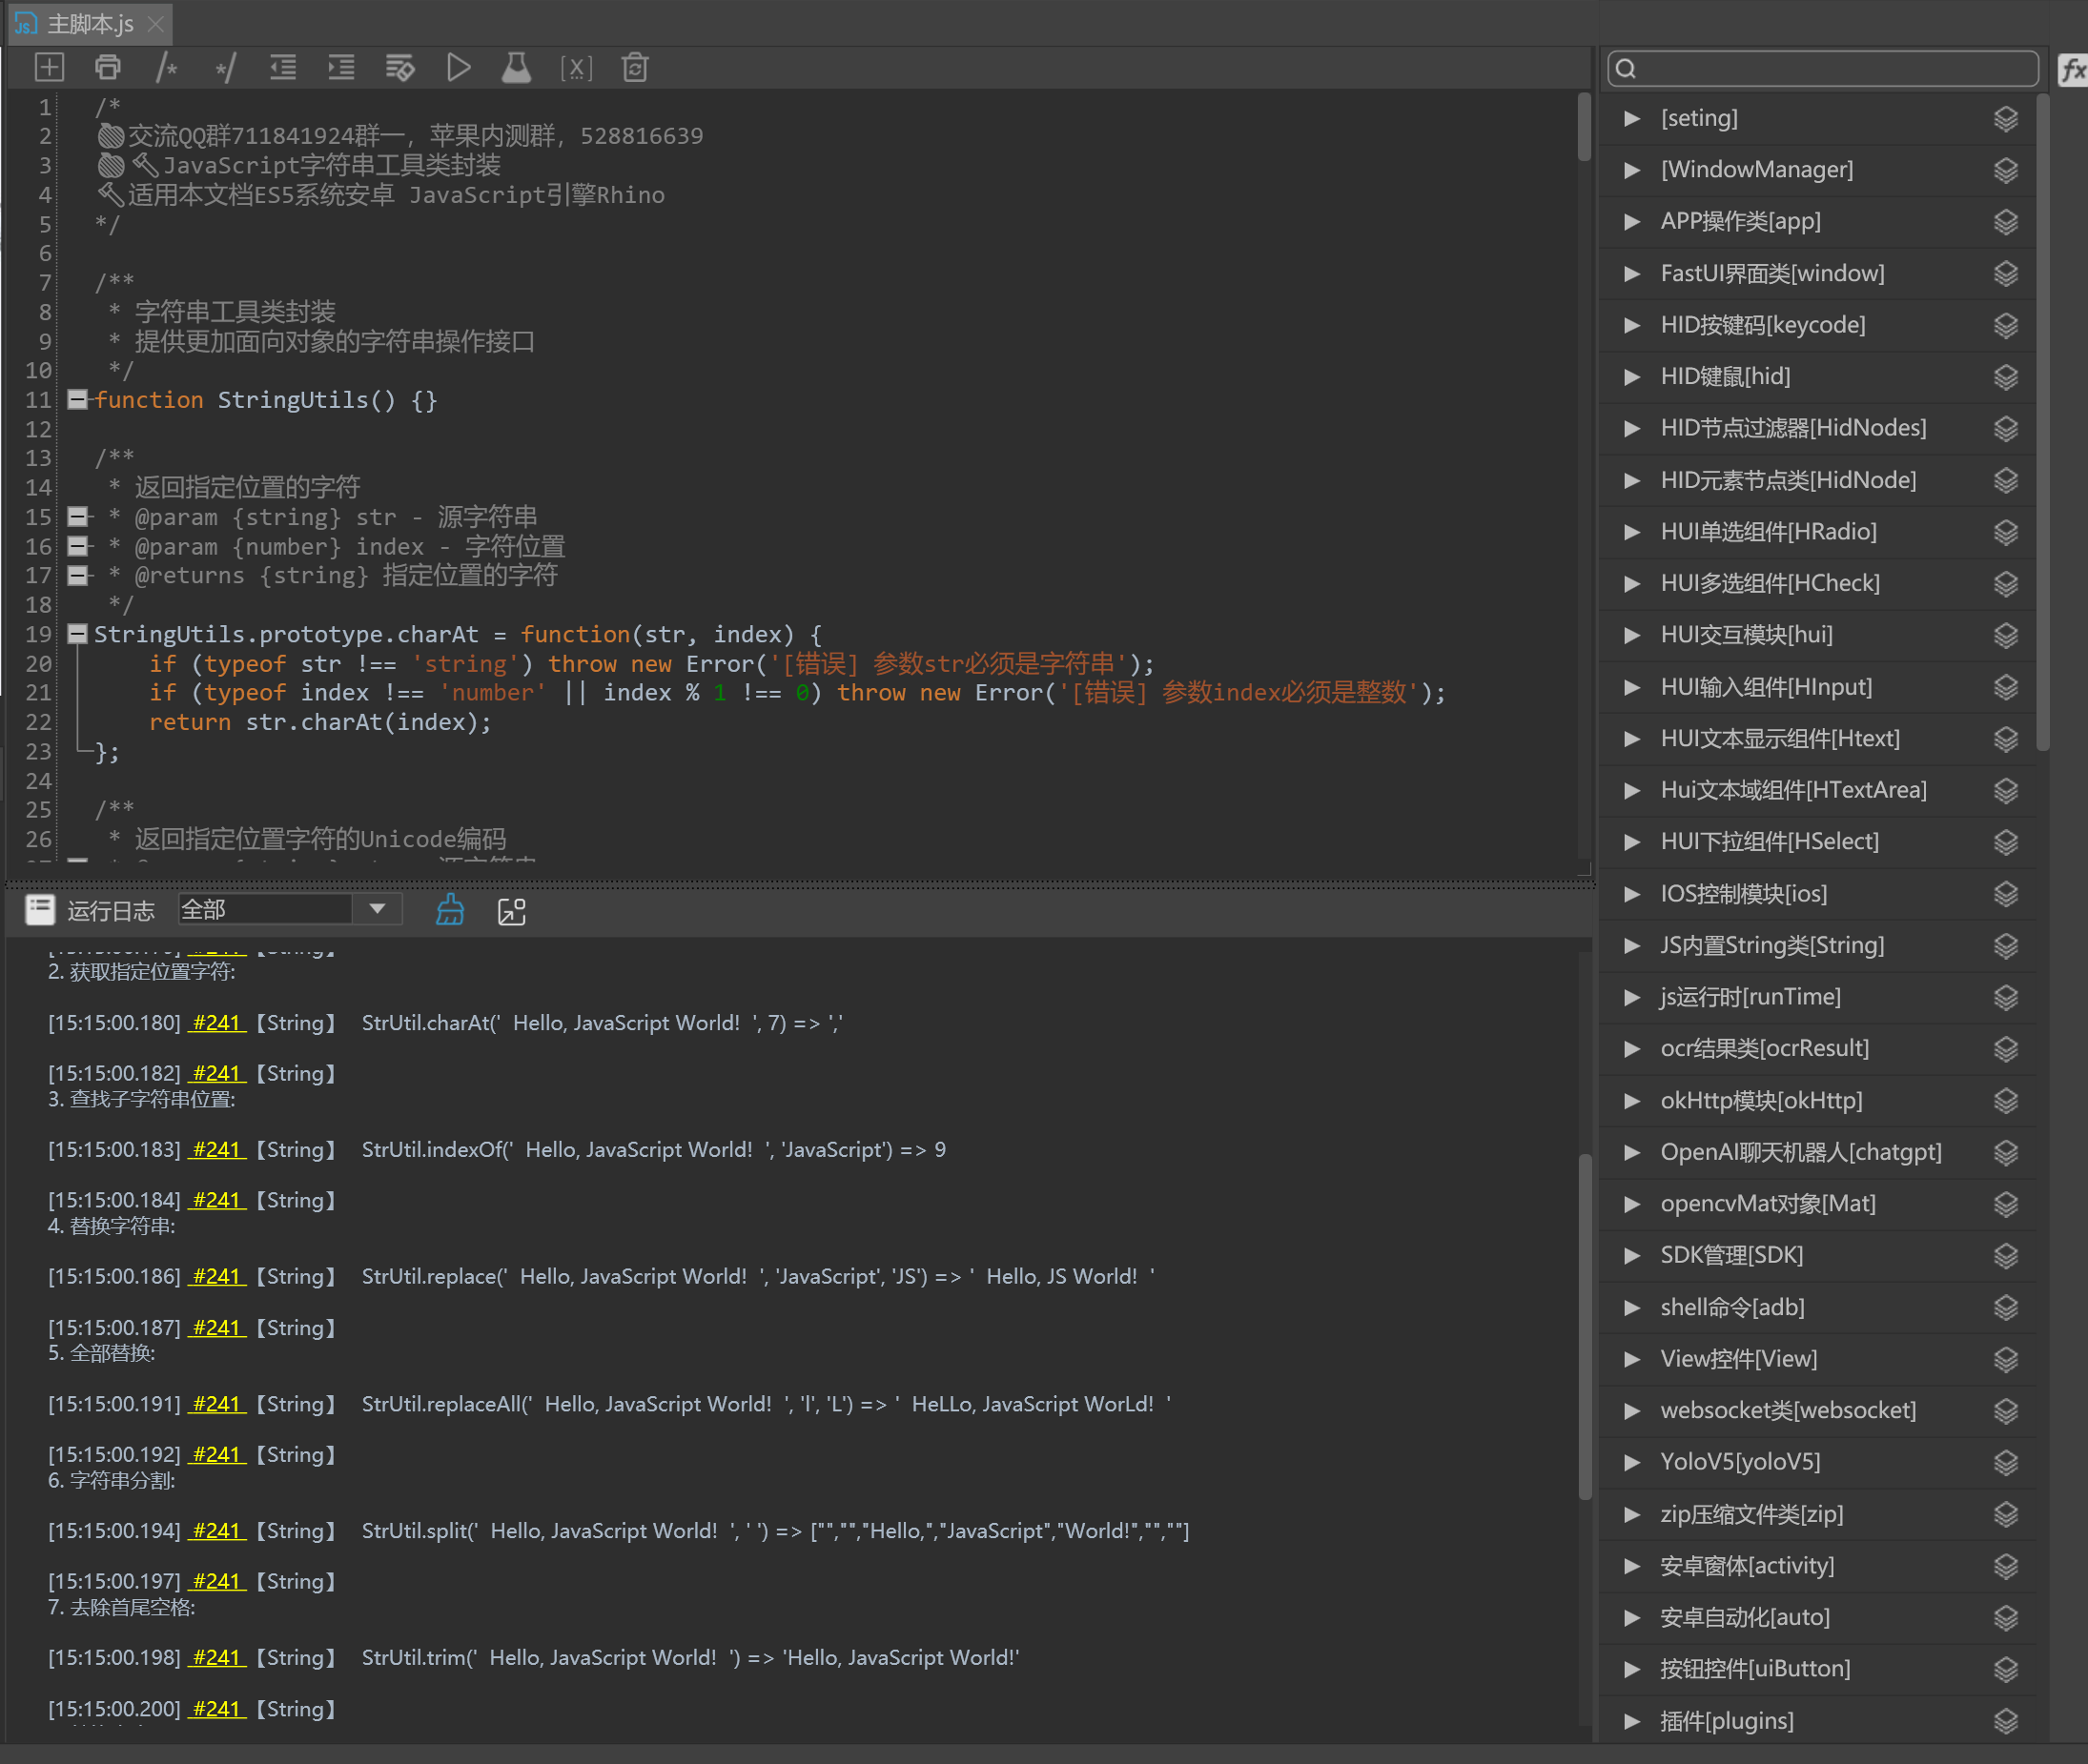Click the add comment /* icon
Image resolution: width=2088 pixels, height=1764 pixels.
click(x=166, y=68)
